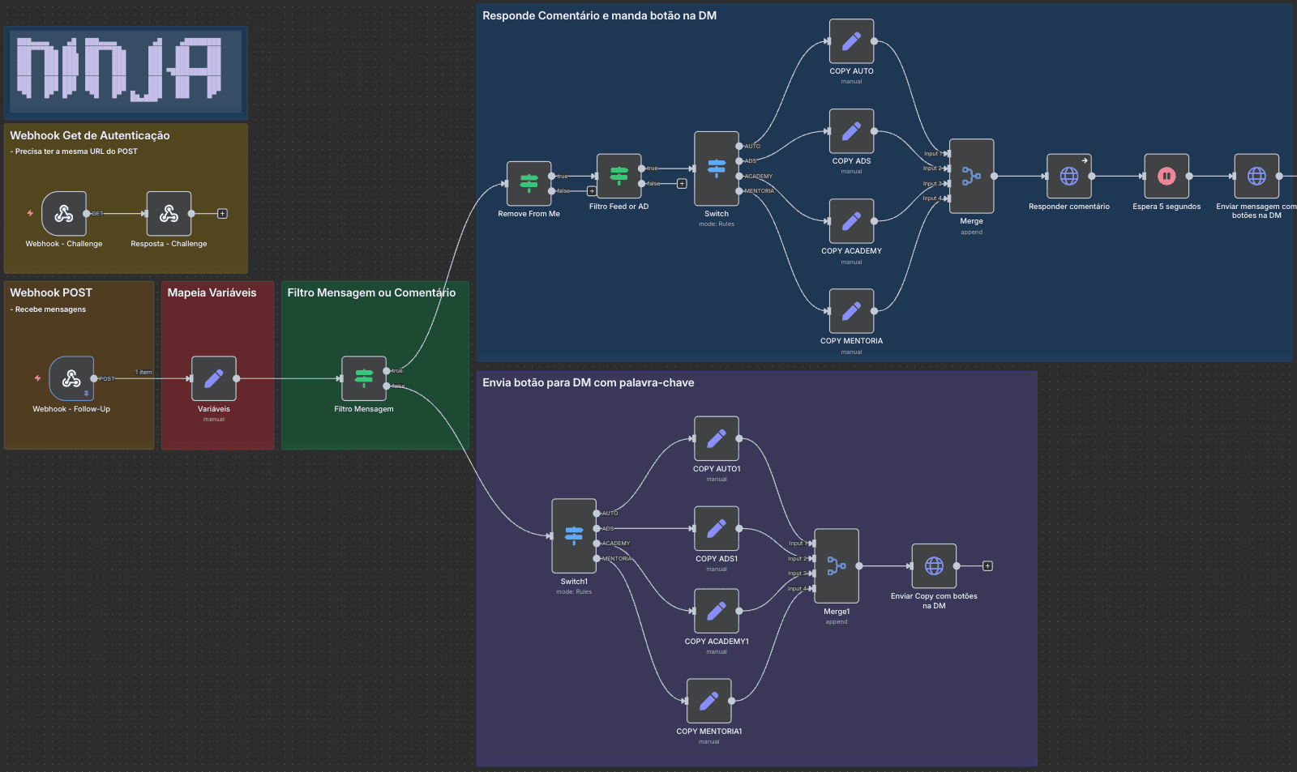The width and height of the screenshot is (1297, 772).
Task: Click the Responder comentário HTTP node
Action: tap(1068, 176)
